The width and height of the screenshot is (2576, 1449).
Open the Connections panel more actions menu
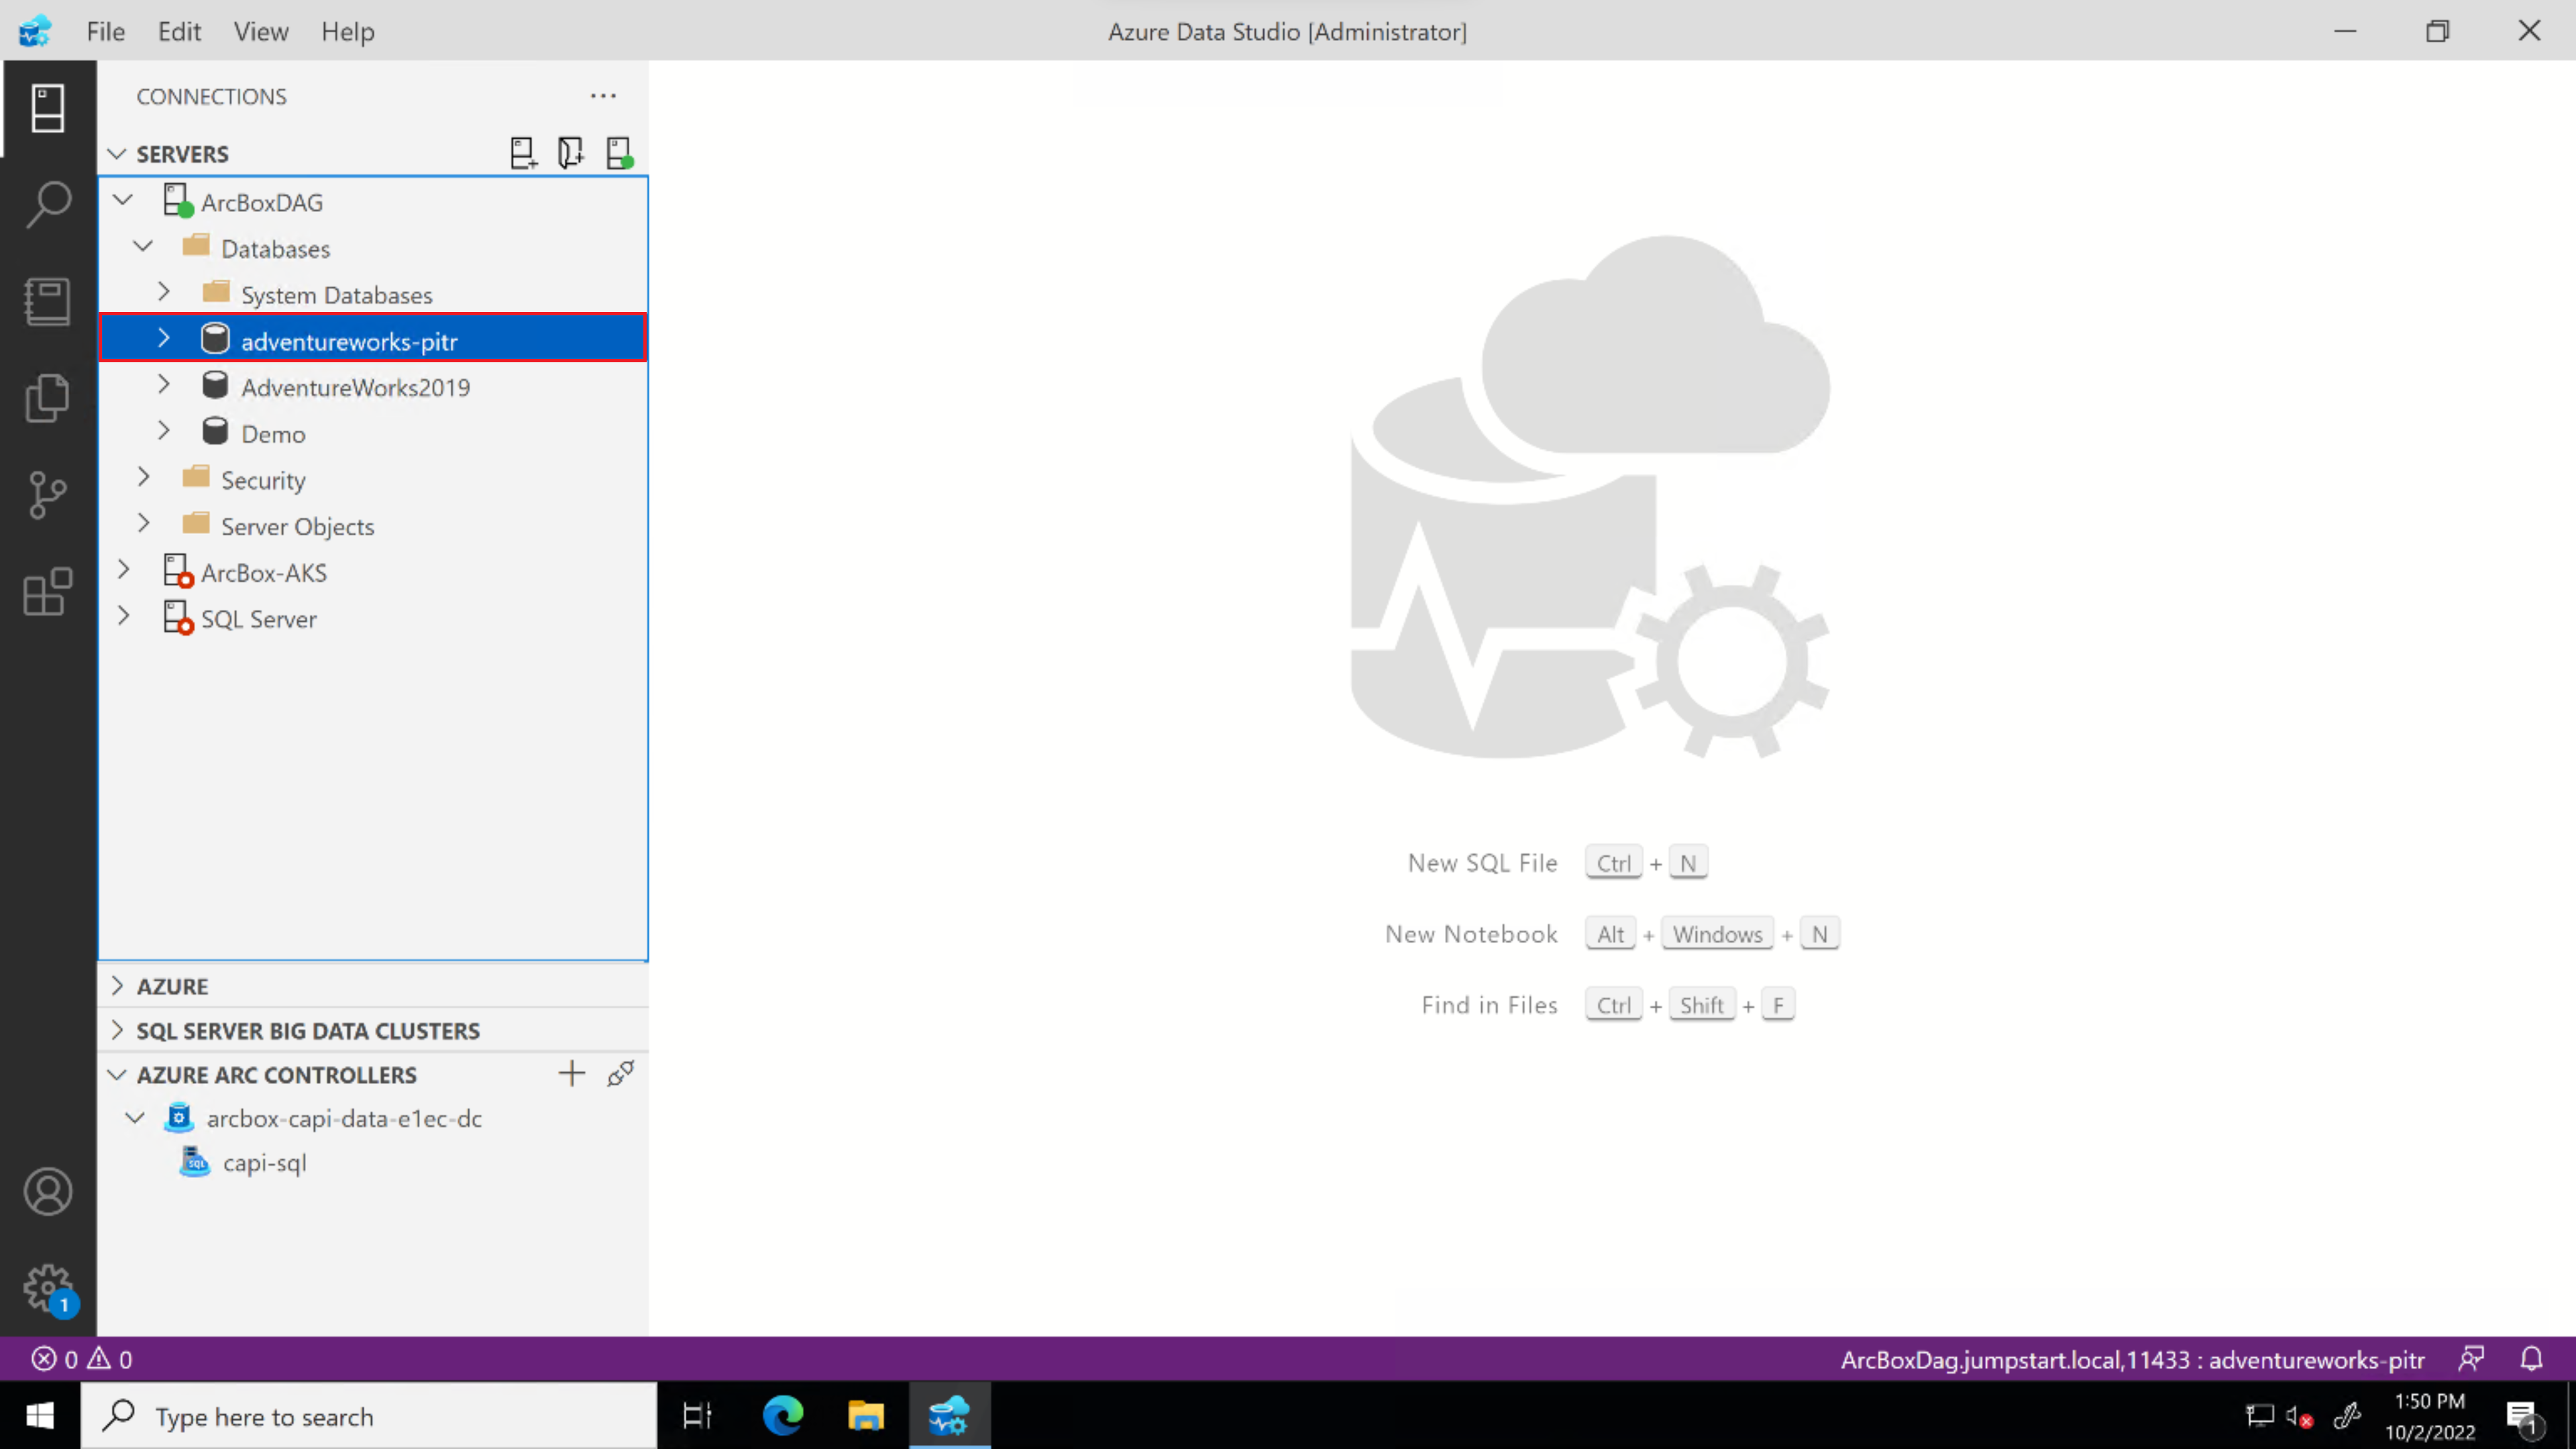(603, 96)
